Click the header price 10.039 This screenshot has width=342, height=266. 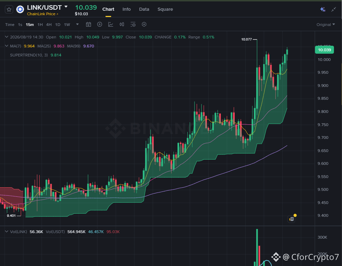coord(86,7)
